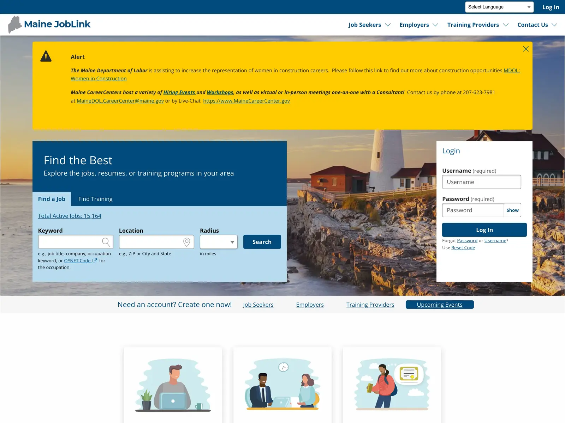
Task: Expand the Training Providers navigation menu
Action: tap(478, 25)
